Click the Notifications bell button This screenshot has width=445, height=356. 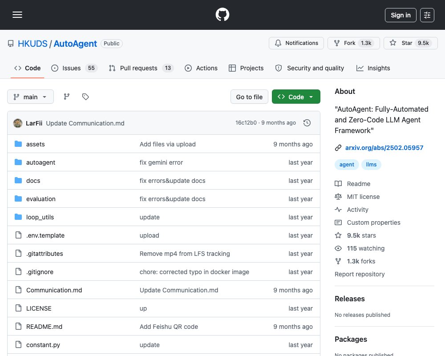pyautogui.click(x=296, y=43)
